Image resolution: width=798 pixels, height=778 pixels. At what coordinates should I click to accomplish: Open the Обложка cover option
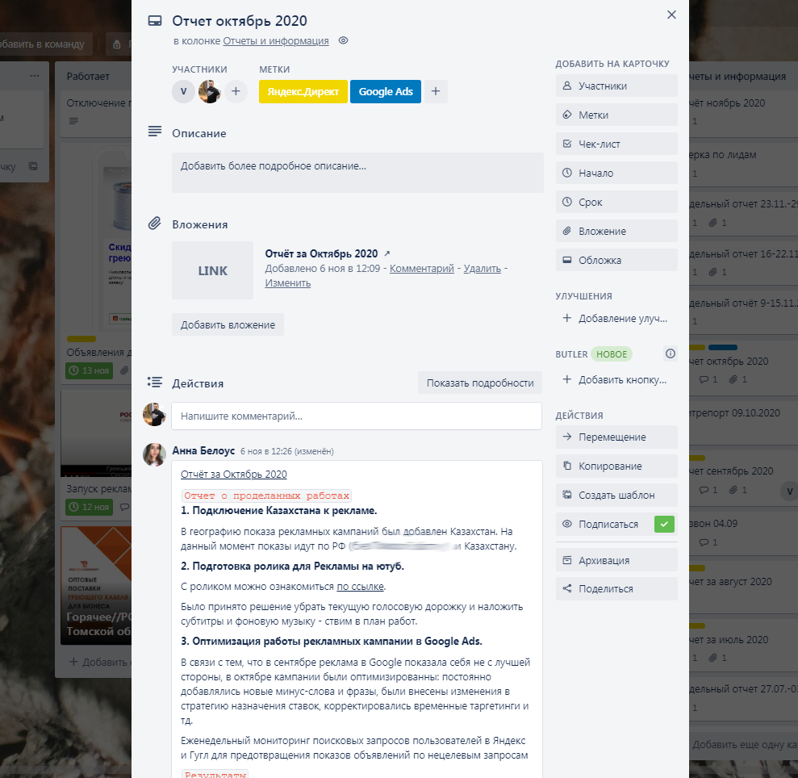[x=616, y=260]
